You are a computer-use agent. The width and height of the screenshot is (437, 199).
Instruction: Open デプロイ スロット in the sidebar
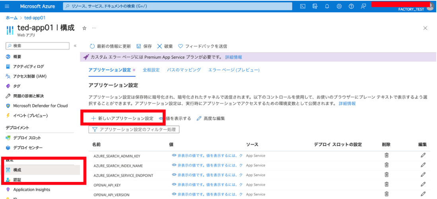coord(23,138)
